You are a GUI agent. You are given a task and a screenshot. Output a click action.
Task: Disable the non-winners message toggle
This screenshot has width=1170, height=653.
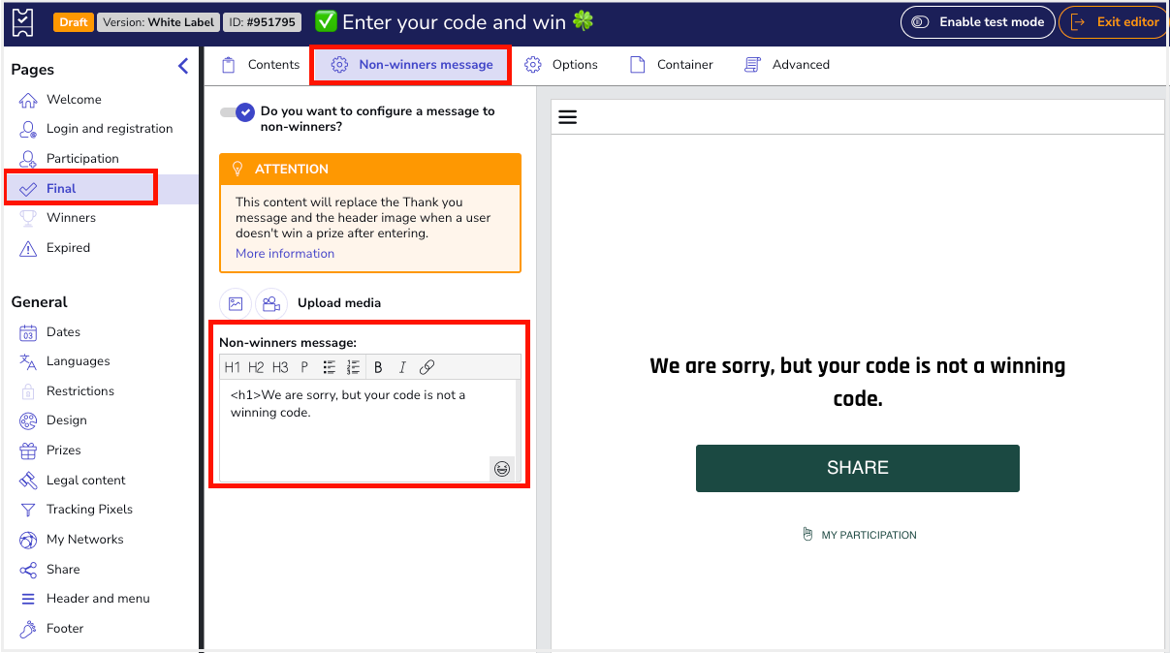pyautogui.click(x=237, y=111)
